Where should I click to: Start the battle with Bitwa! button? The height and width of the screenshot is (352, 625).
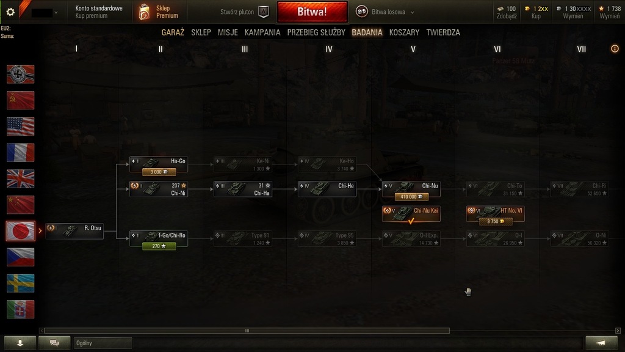(312, 12)
